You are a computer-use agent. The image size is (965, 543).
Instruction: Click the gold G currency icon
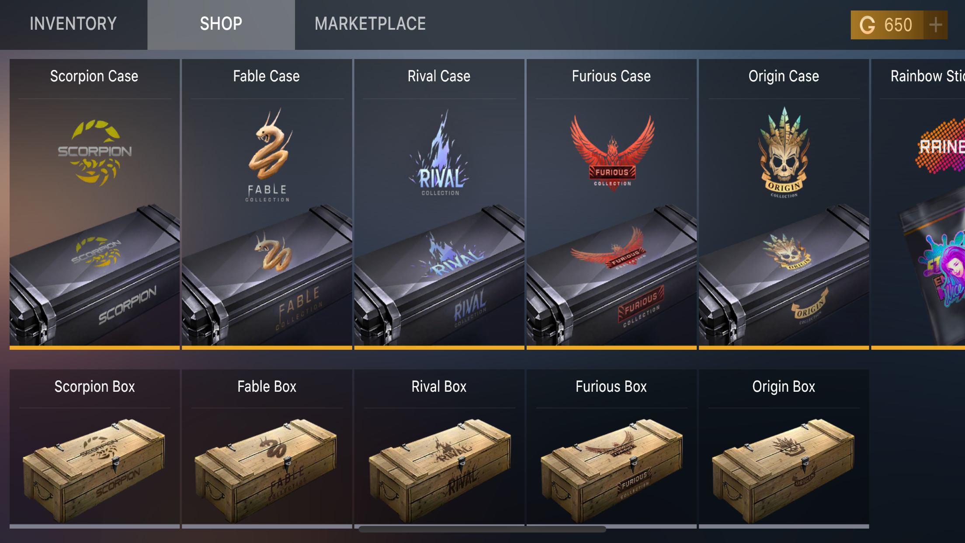click(867, 25)
